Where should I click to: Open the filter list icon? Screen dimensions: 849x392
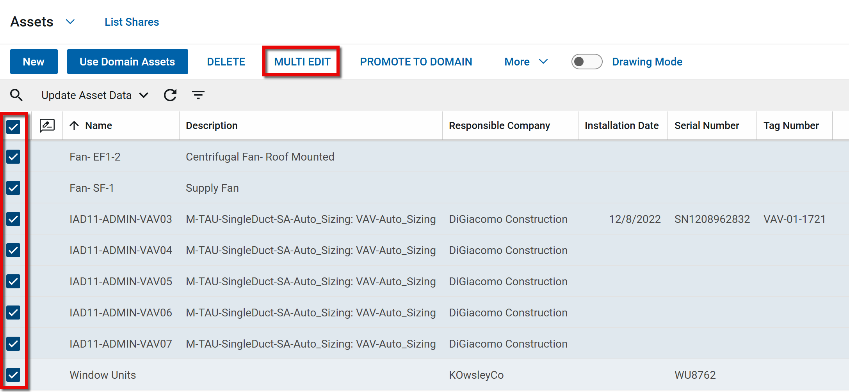(198, 95)
